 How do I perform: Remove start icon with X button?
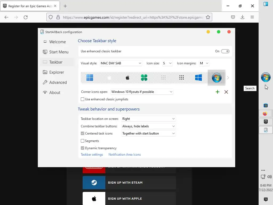226,92
